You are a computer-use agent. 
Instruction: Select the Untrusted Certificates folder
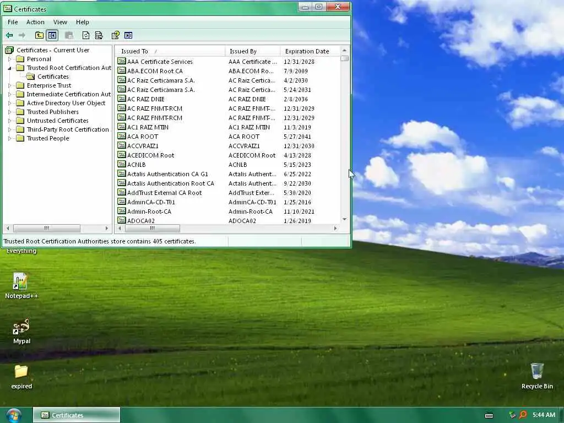coord(57,121)
